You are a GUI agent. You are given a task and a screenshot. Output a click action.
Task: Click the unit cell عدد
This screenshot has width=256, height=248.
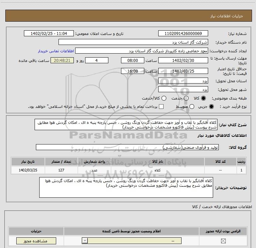click(94, 170)
